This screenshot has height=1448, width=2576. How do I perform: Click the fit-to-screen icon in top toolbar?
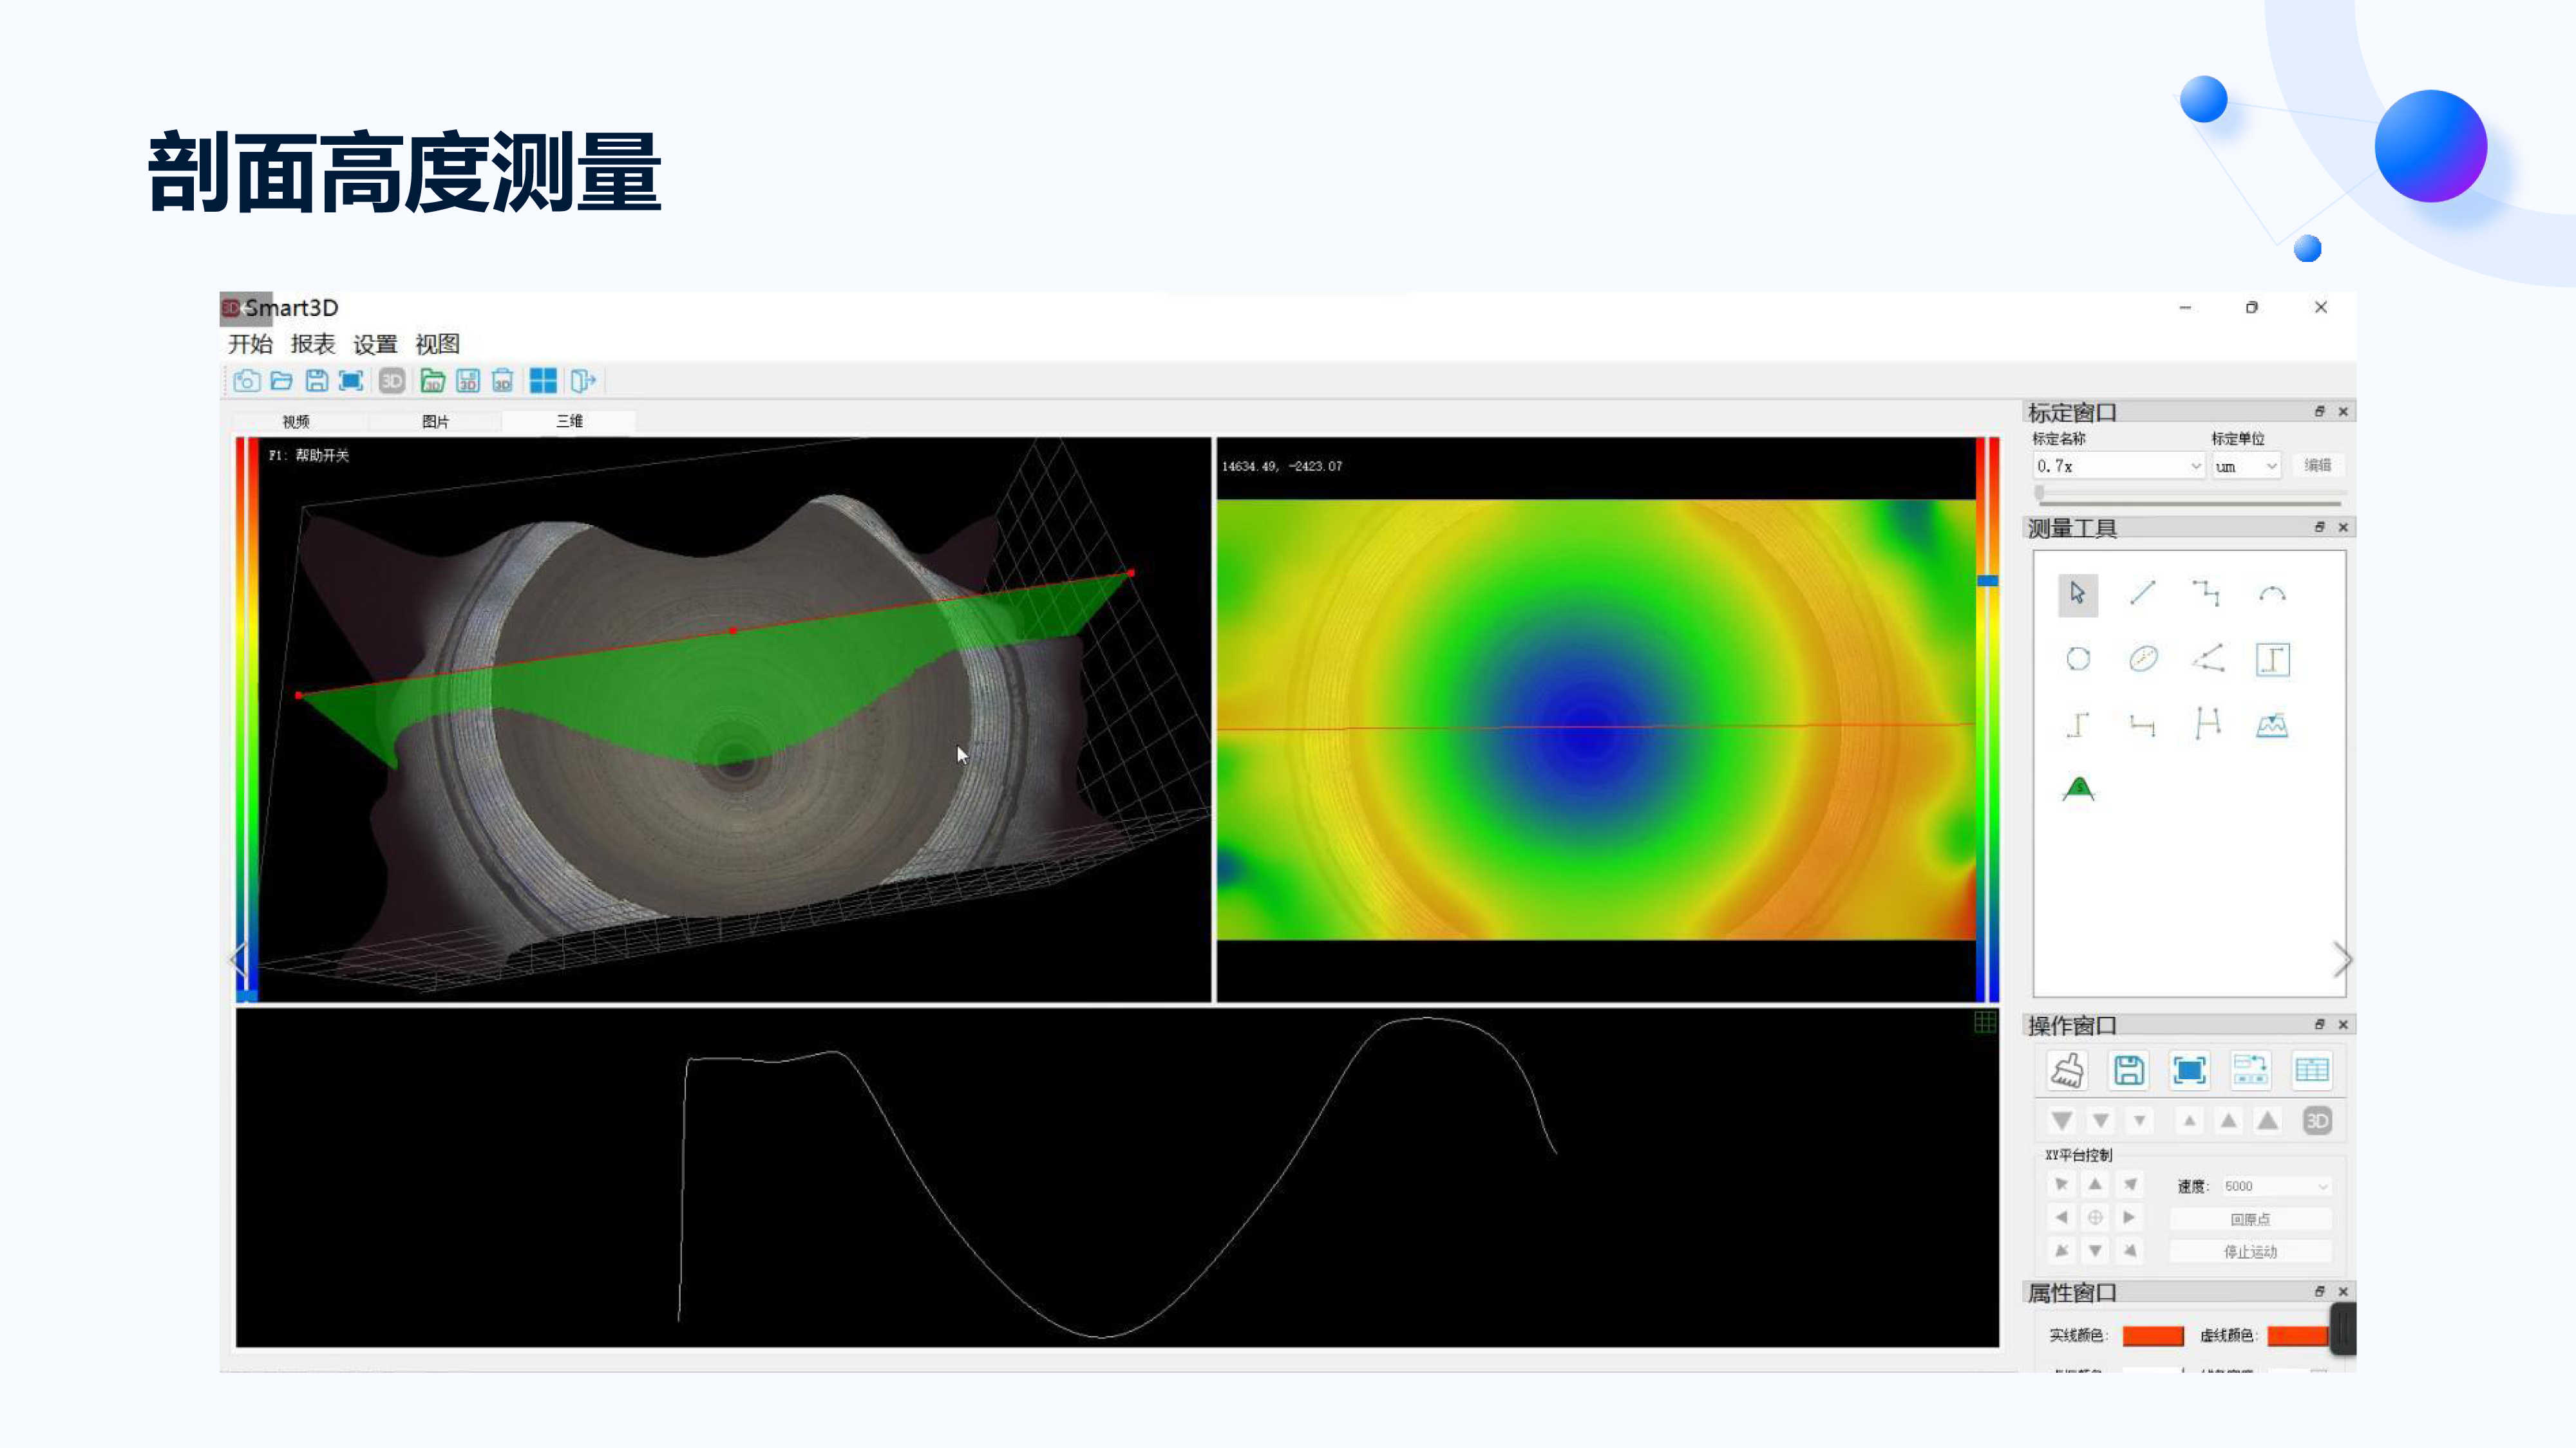[x=351, y=381]
